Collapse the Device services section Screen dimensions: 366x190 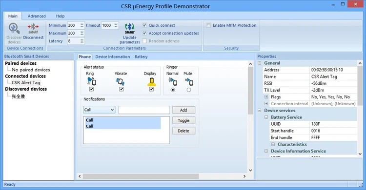pyautogui.click(x=259, y=110)
